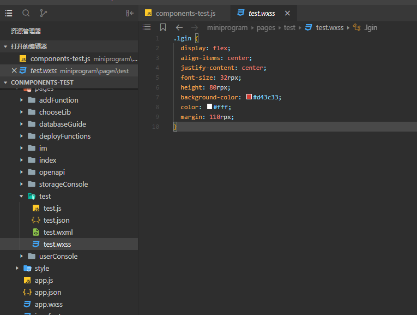
Task: Open the red #d43c33 color swatch
Action: click(x=249, y=97)
